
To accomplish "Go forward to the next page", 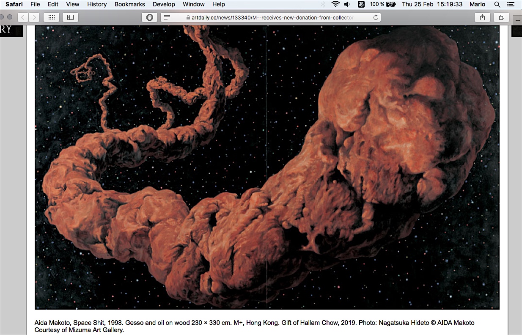I will pos(34,17).
